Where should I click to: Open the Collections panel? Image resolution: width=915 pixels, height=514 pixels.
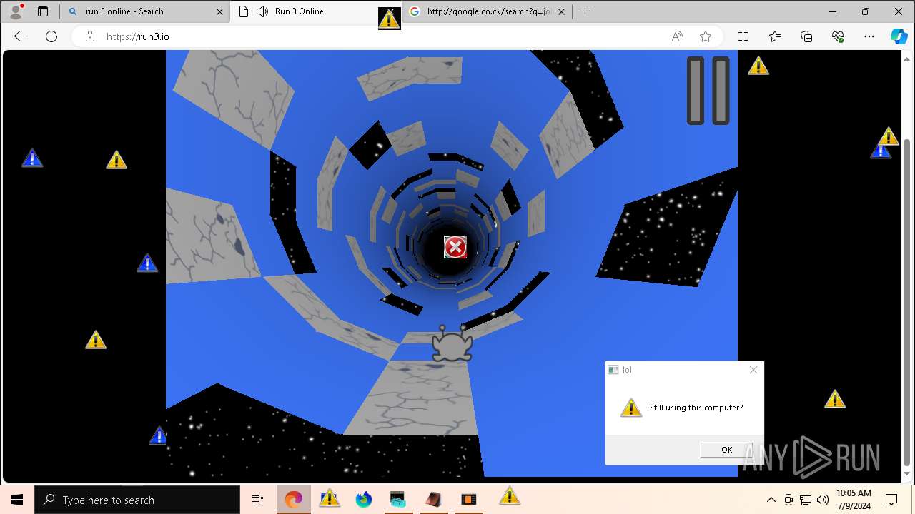pyautogui.click(x=806, y=36)
